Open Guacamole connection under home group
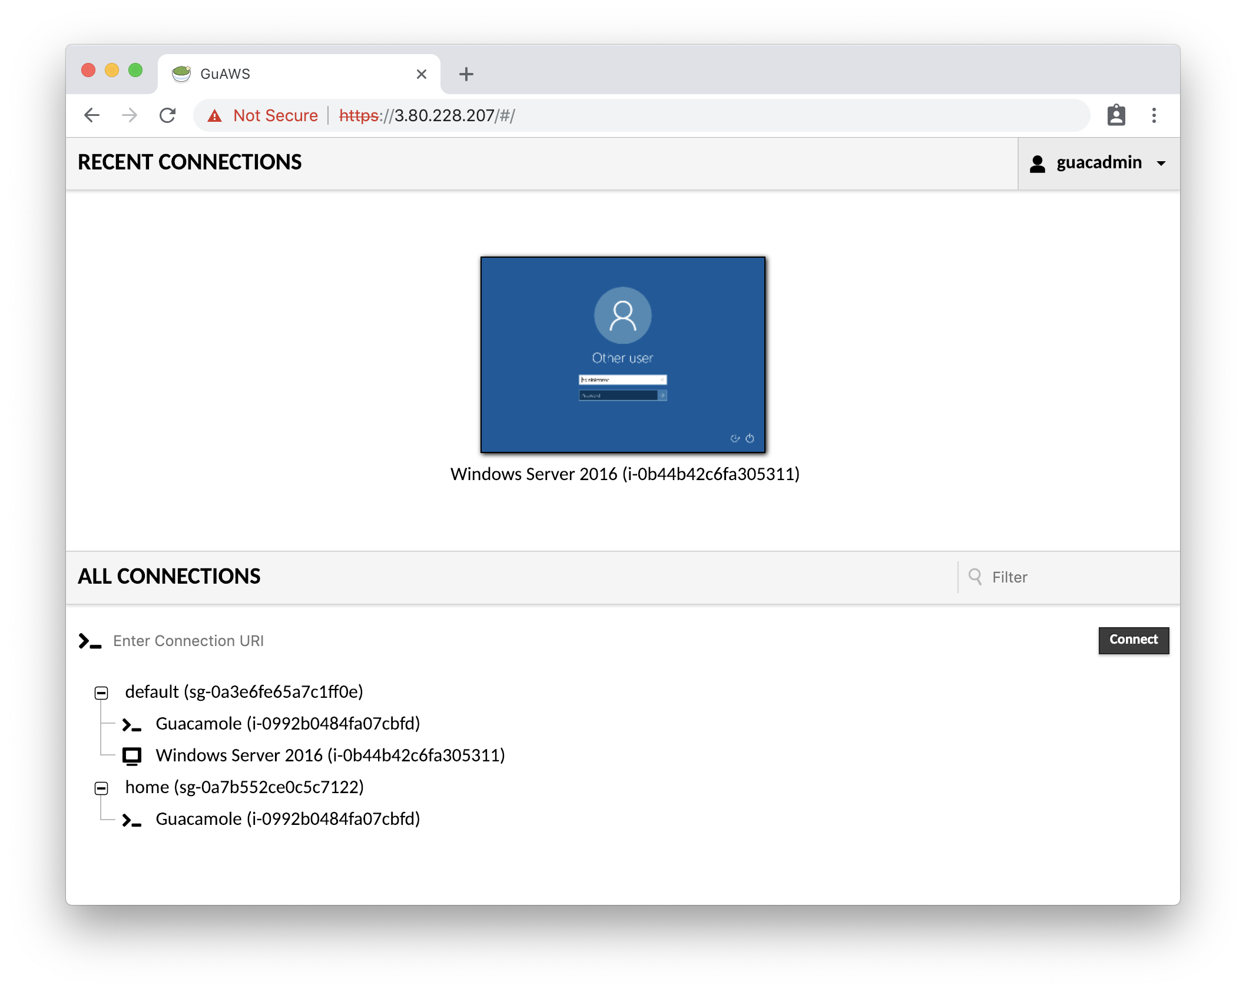Image resolution: width=1246 pixels, height=992 pixels. [288, 819]
